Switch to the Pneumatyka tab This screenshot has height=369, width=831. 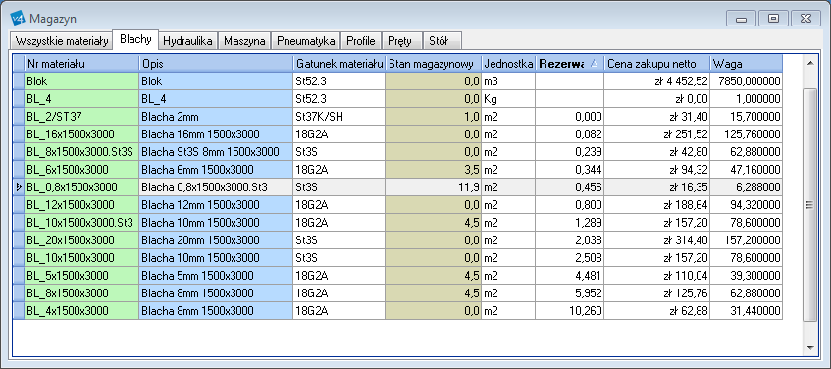coord(306,41)
